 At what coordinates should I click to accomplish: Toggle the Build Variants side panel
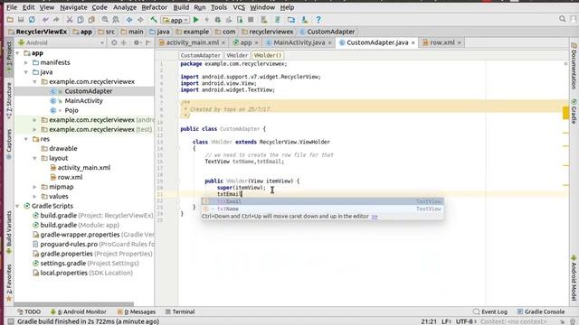pos(9,232)
